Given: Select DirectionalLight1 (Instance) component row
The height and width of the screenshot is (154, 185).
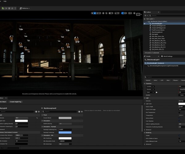Looking at the screenshot, I should [164, 63].
